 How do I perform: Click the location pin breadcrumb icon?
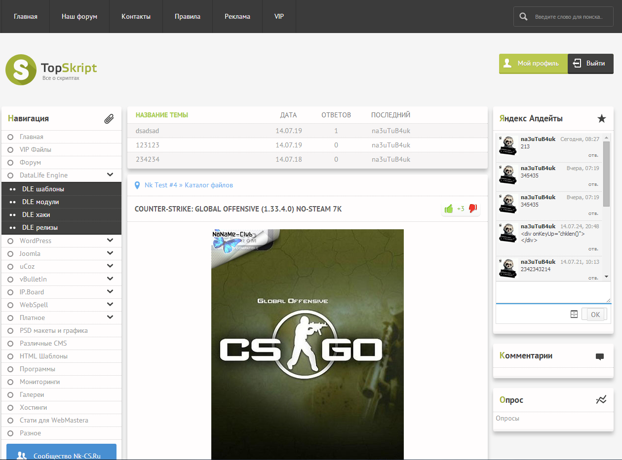pyautogui.click(x=137, y=185)
